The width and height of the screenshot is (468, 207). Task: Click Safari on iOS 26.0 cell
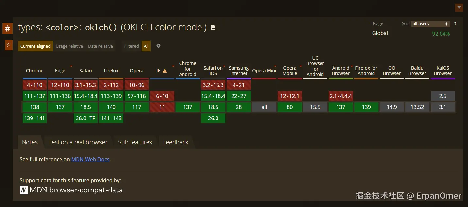213,118
